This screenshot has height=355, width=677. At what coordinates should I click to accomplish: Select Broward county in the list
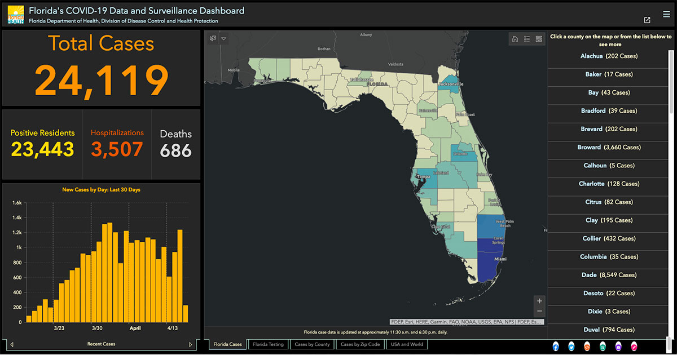point(609,148)
